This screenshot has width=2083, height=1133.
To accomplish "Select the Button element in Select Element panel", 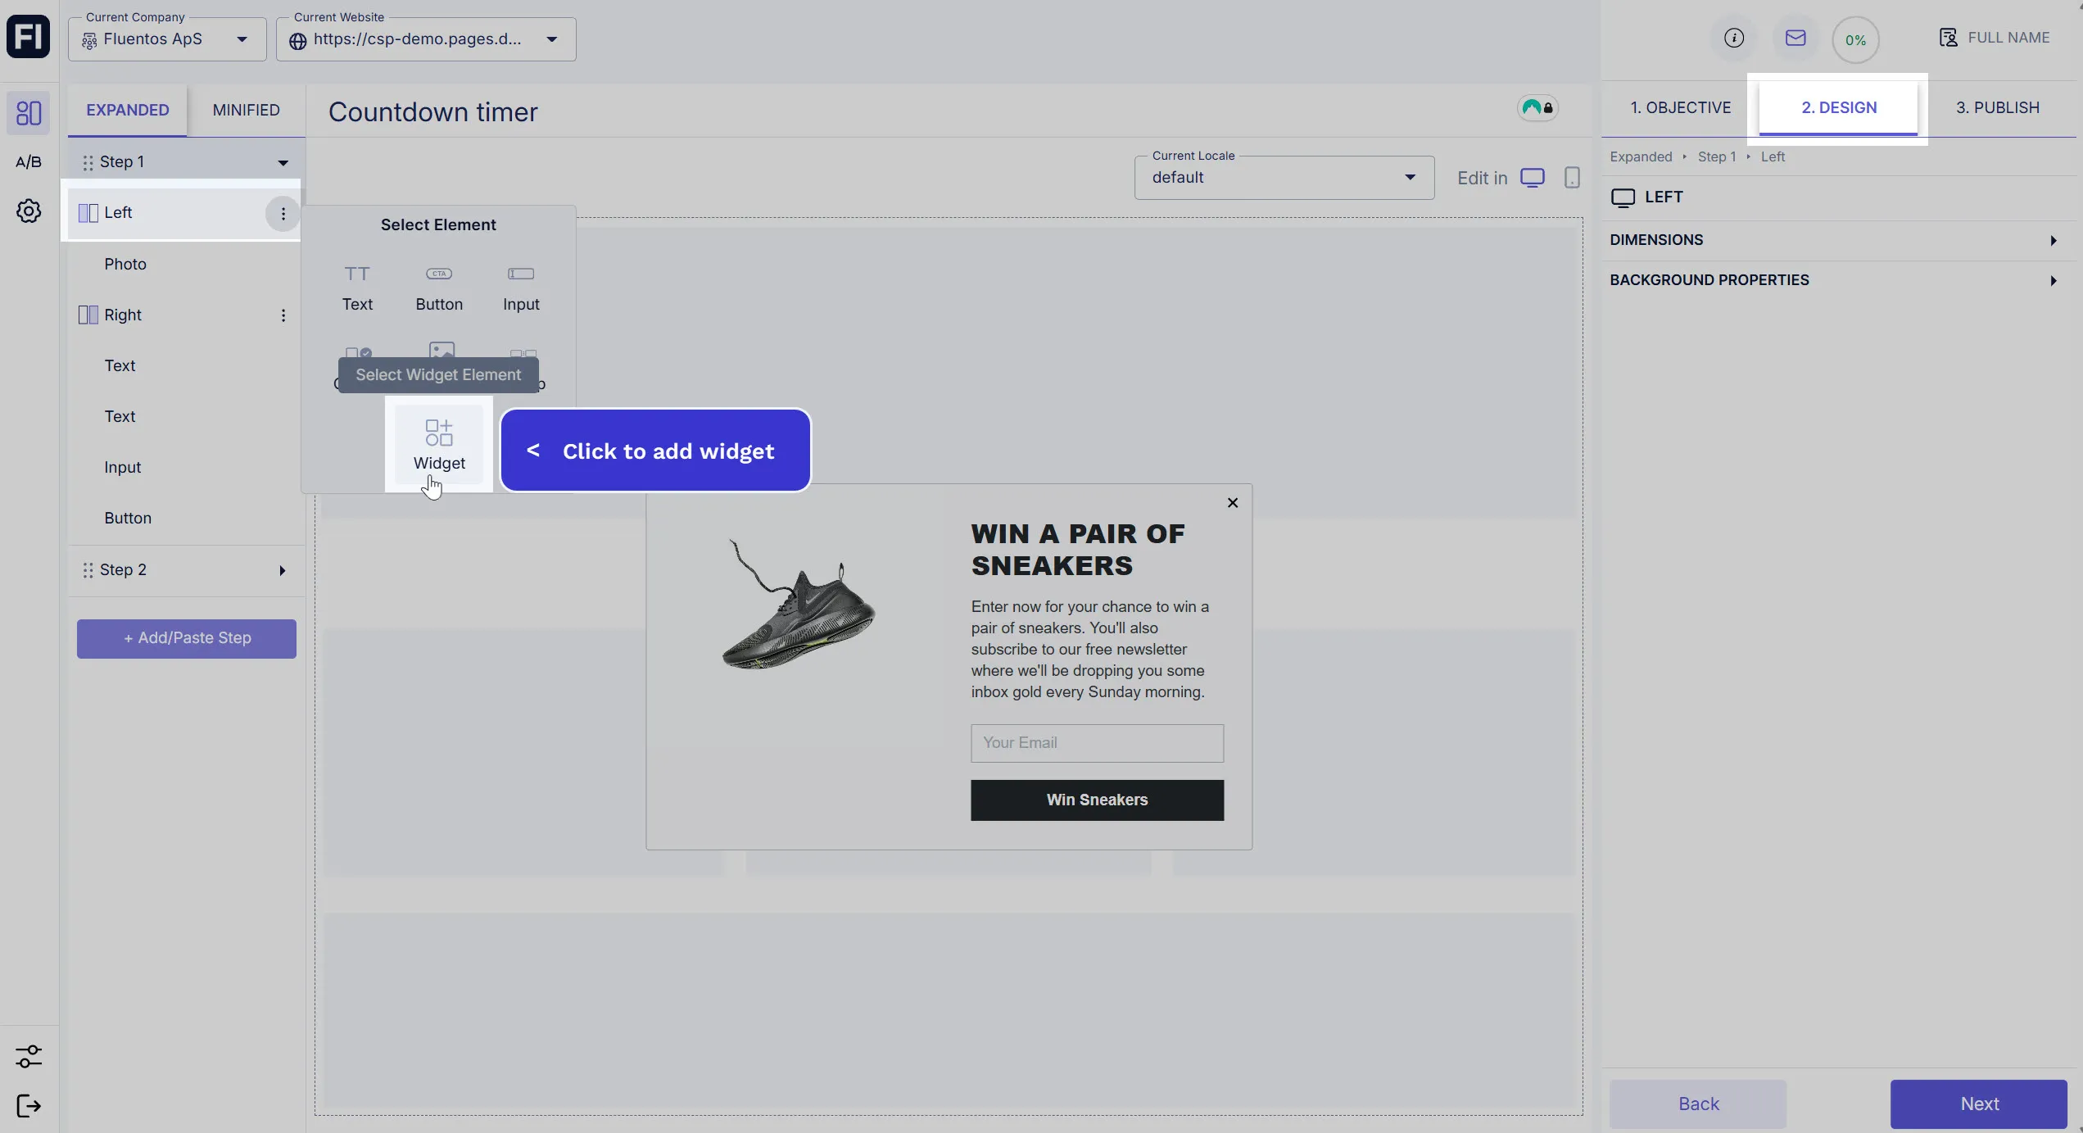I will pos(439,287).
